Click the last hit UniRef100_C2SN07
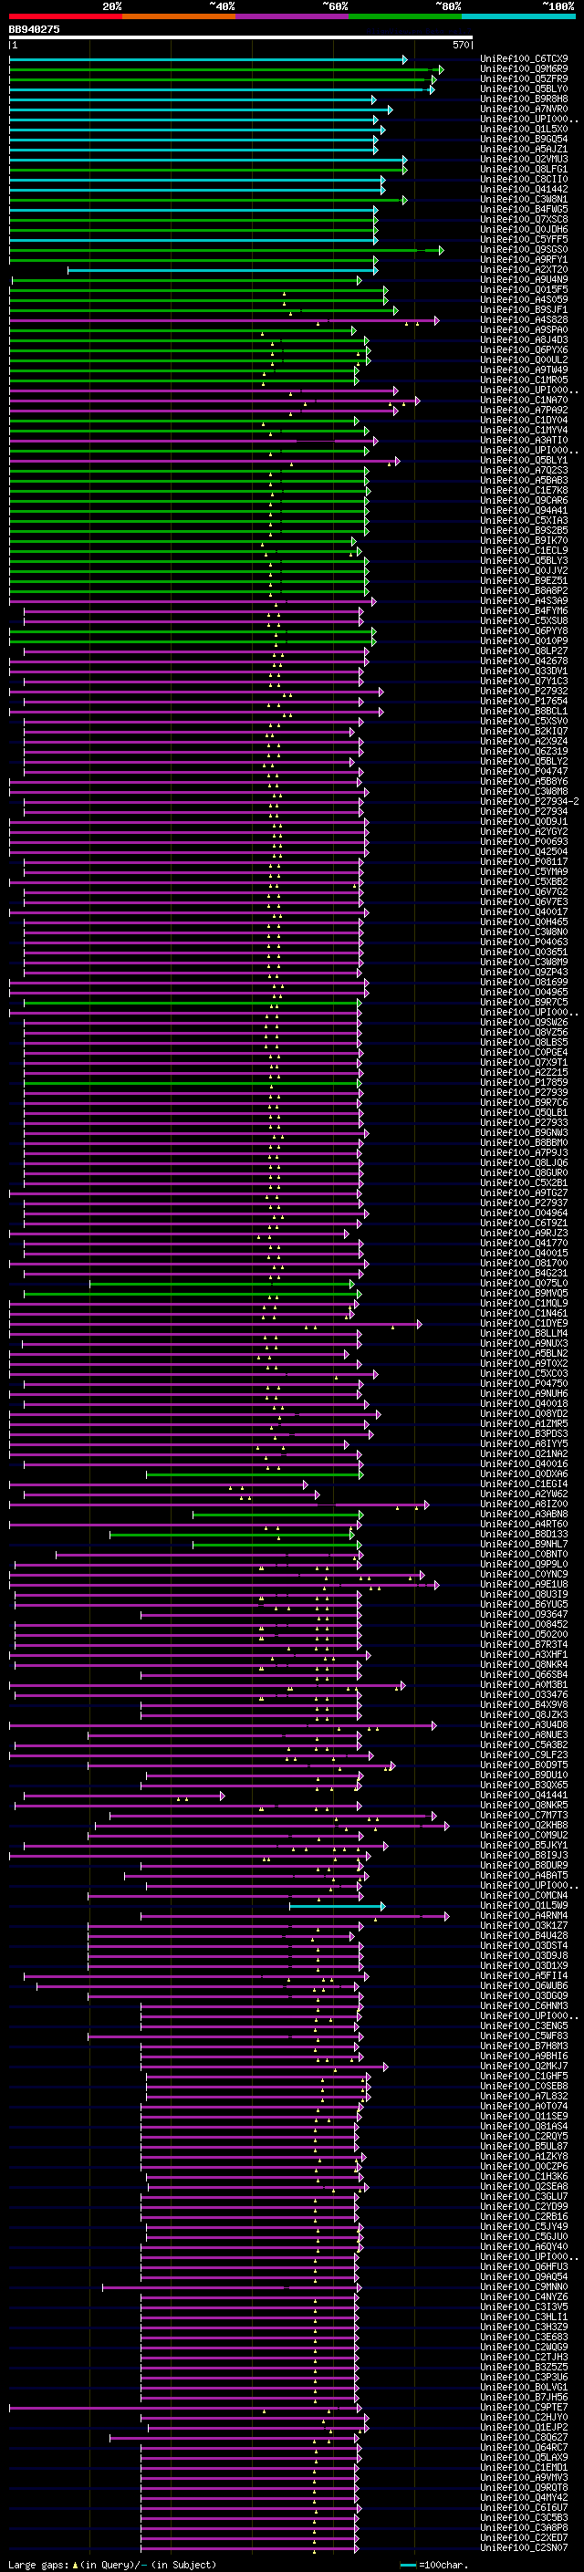The height and width of the screenshot is (2572, 584). click(x=524, y=2548)
